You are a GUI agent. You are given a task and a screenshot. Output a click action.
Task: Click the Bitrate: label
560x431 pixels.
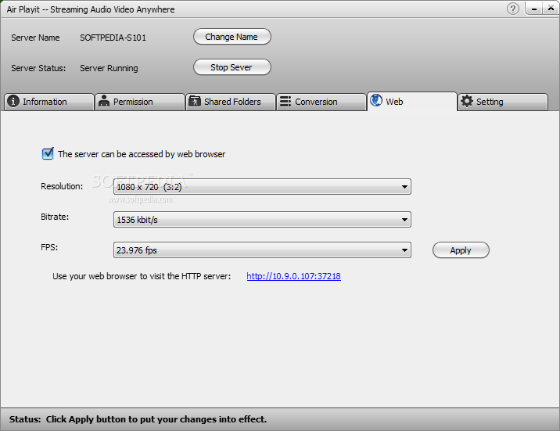(x=55, y=217)
